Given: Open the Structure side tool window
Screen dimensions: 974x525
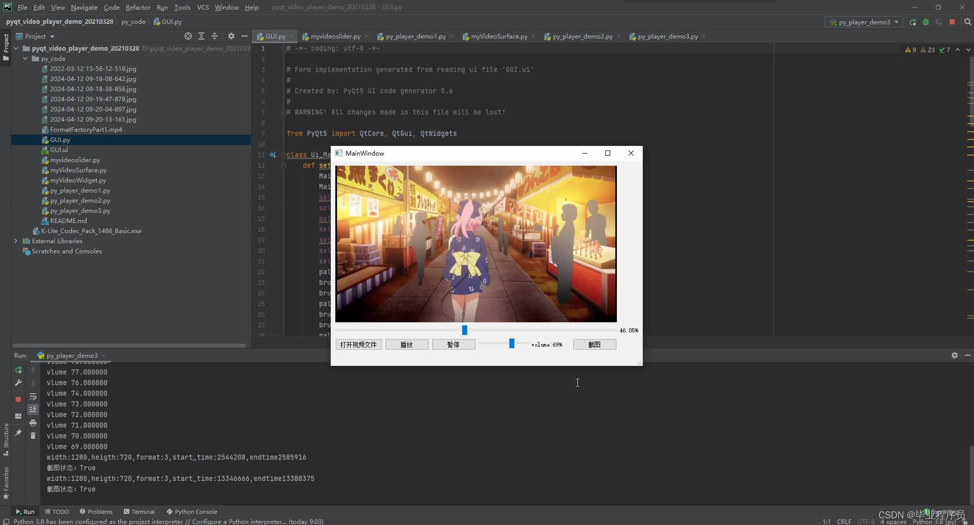Looking at the screenshot, I should coord(6,439).
